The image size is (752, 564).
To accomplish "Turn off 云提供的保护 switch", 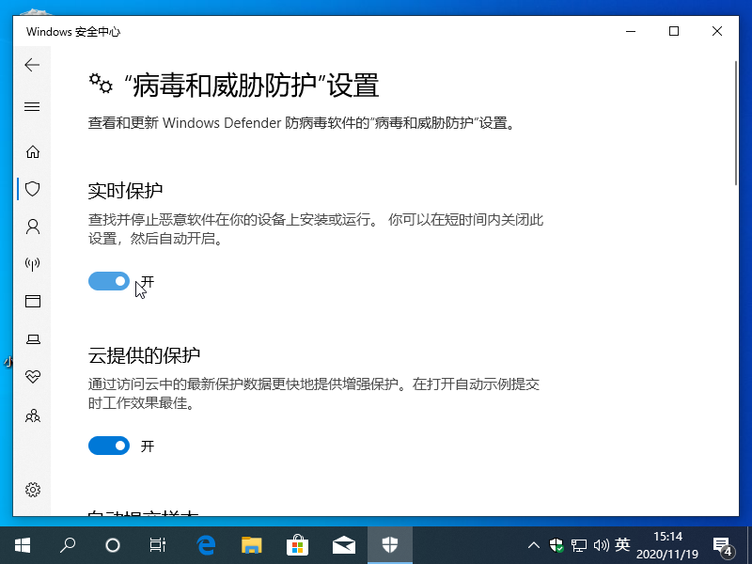I will (x=109, y=446).
